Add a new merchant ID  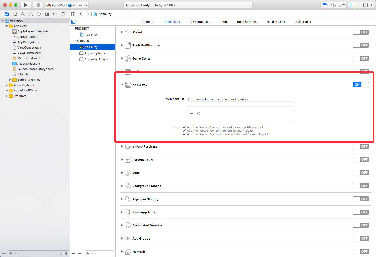pyautogui.click(x=191, y=113)
